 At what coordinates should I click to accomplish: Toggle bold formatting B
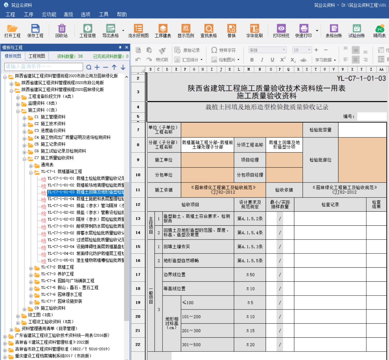point(252,60)
